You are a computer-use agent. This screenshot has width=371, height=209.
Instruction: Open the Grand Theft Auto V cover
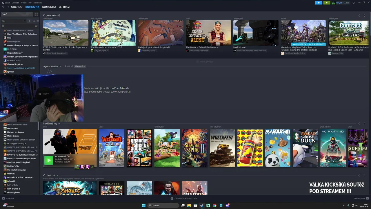139,148
